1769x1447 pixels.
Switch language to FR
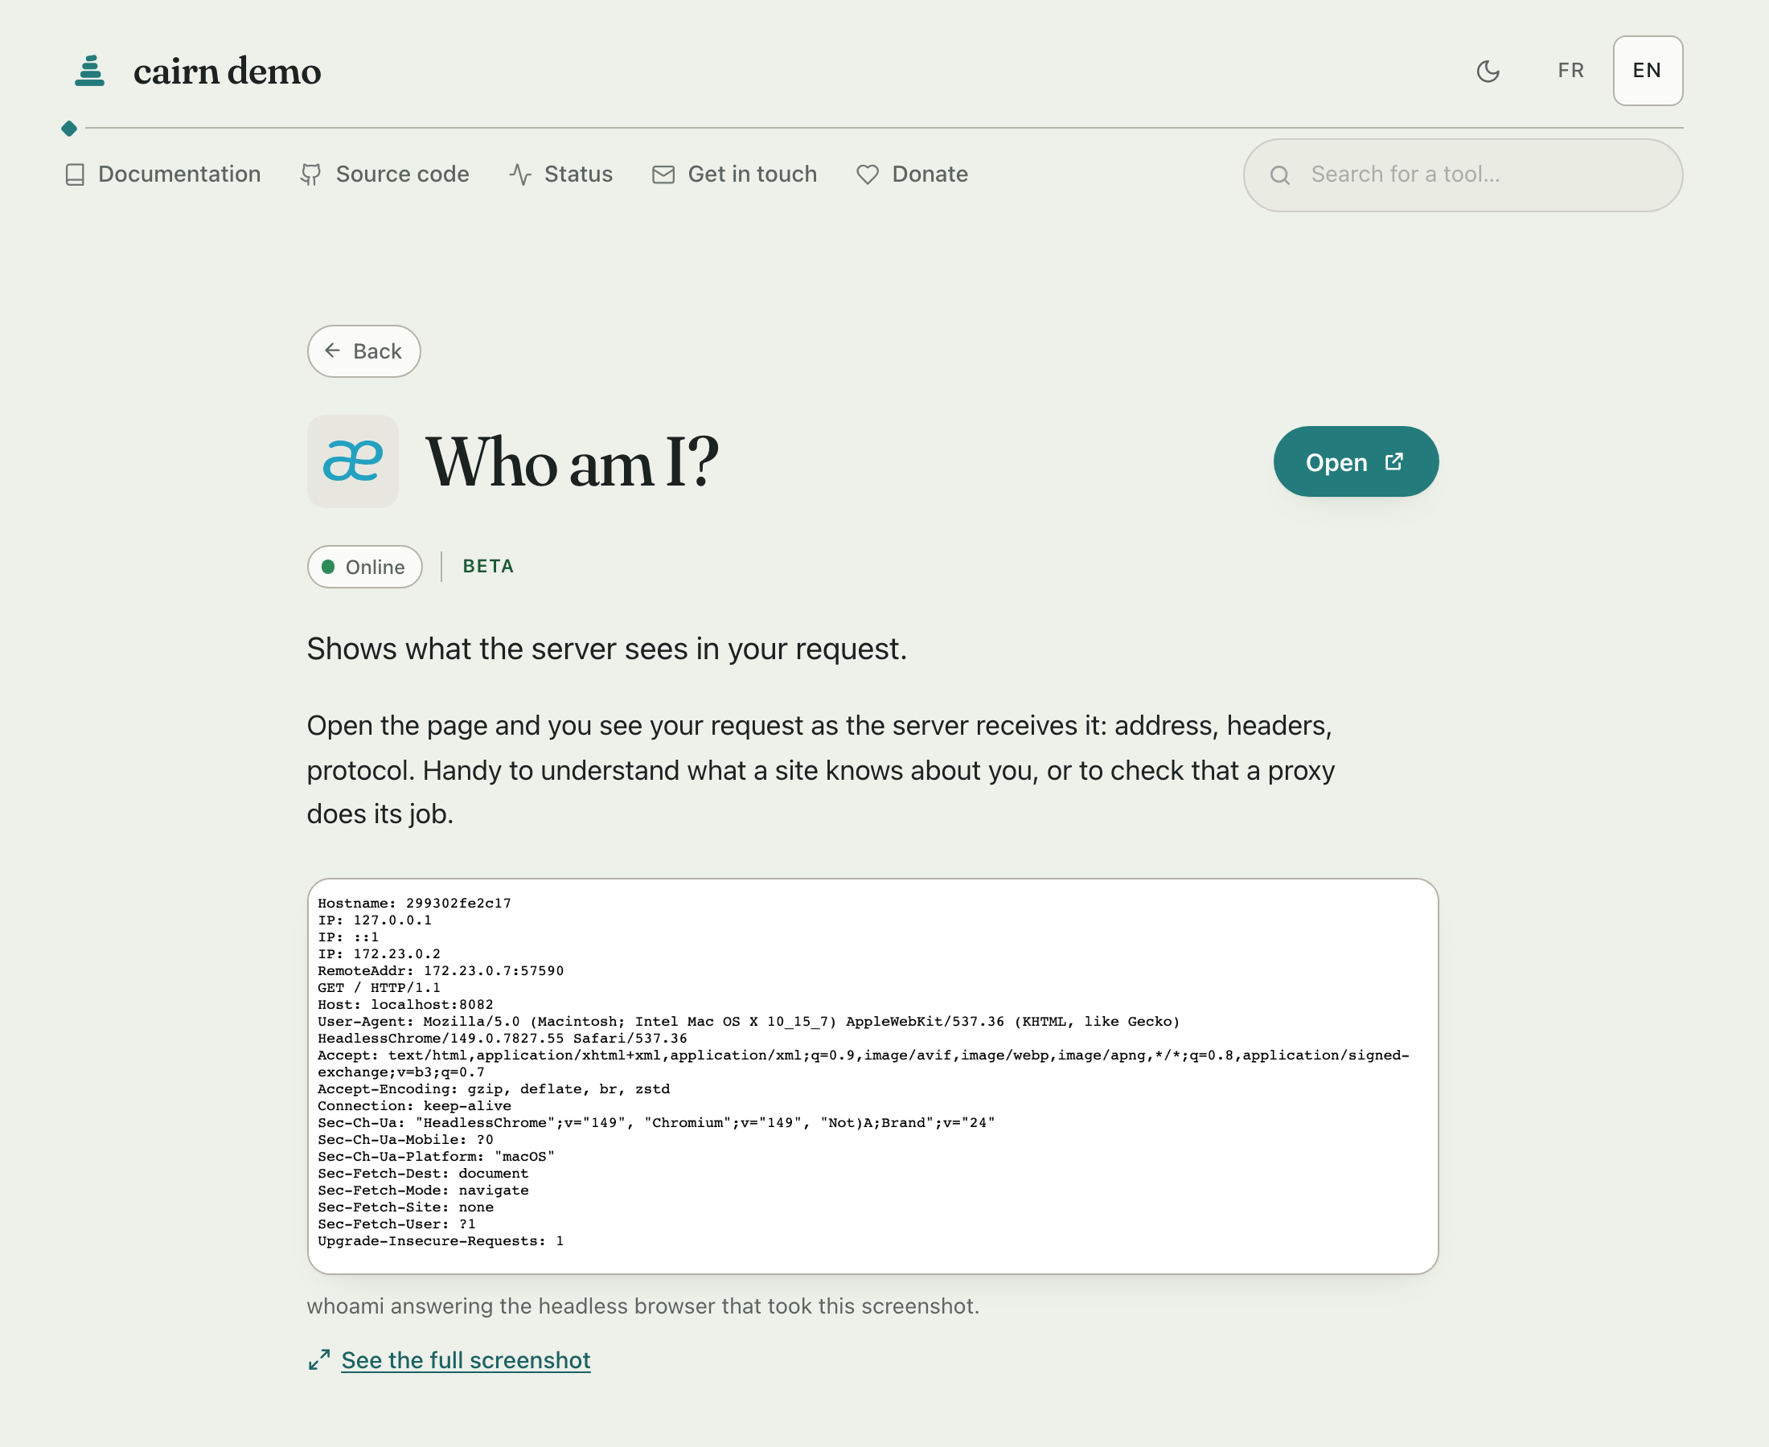1570,71
